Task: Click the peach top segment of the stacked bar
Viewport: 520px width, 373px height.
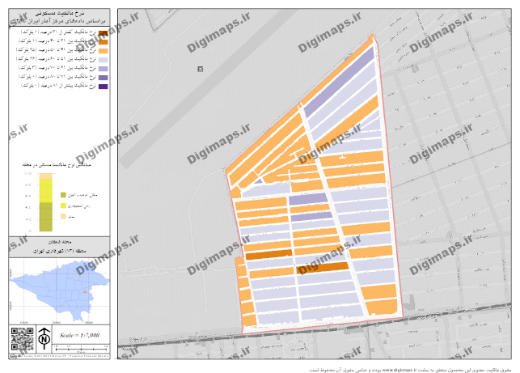Action: (x=46, y=176)
